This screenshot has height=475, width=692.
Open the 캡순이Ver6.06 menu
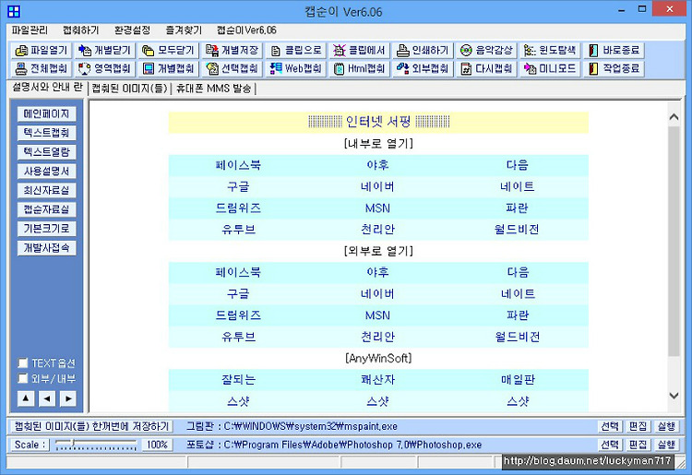tap(246, 30)
